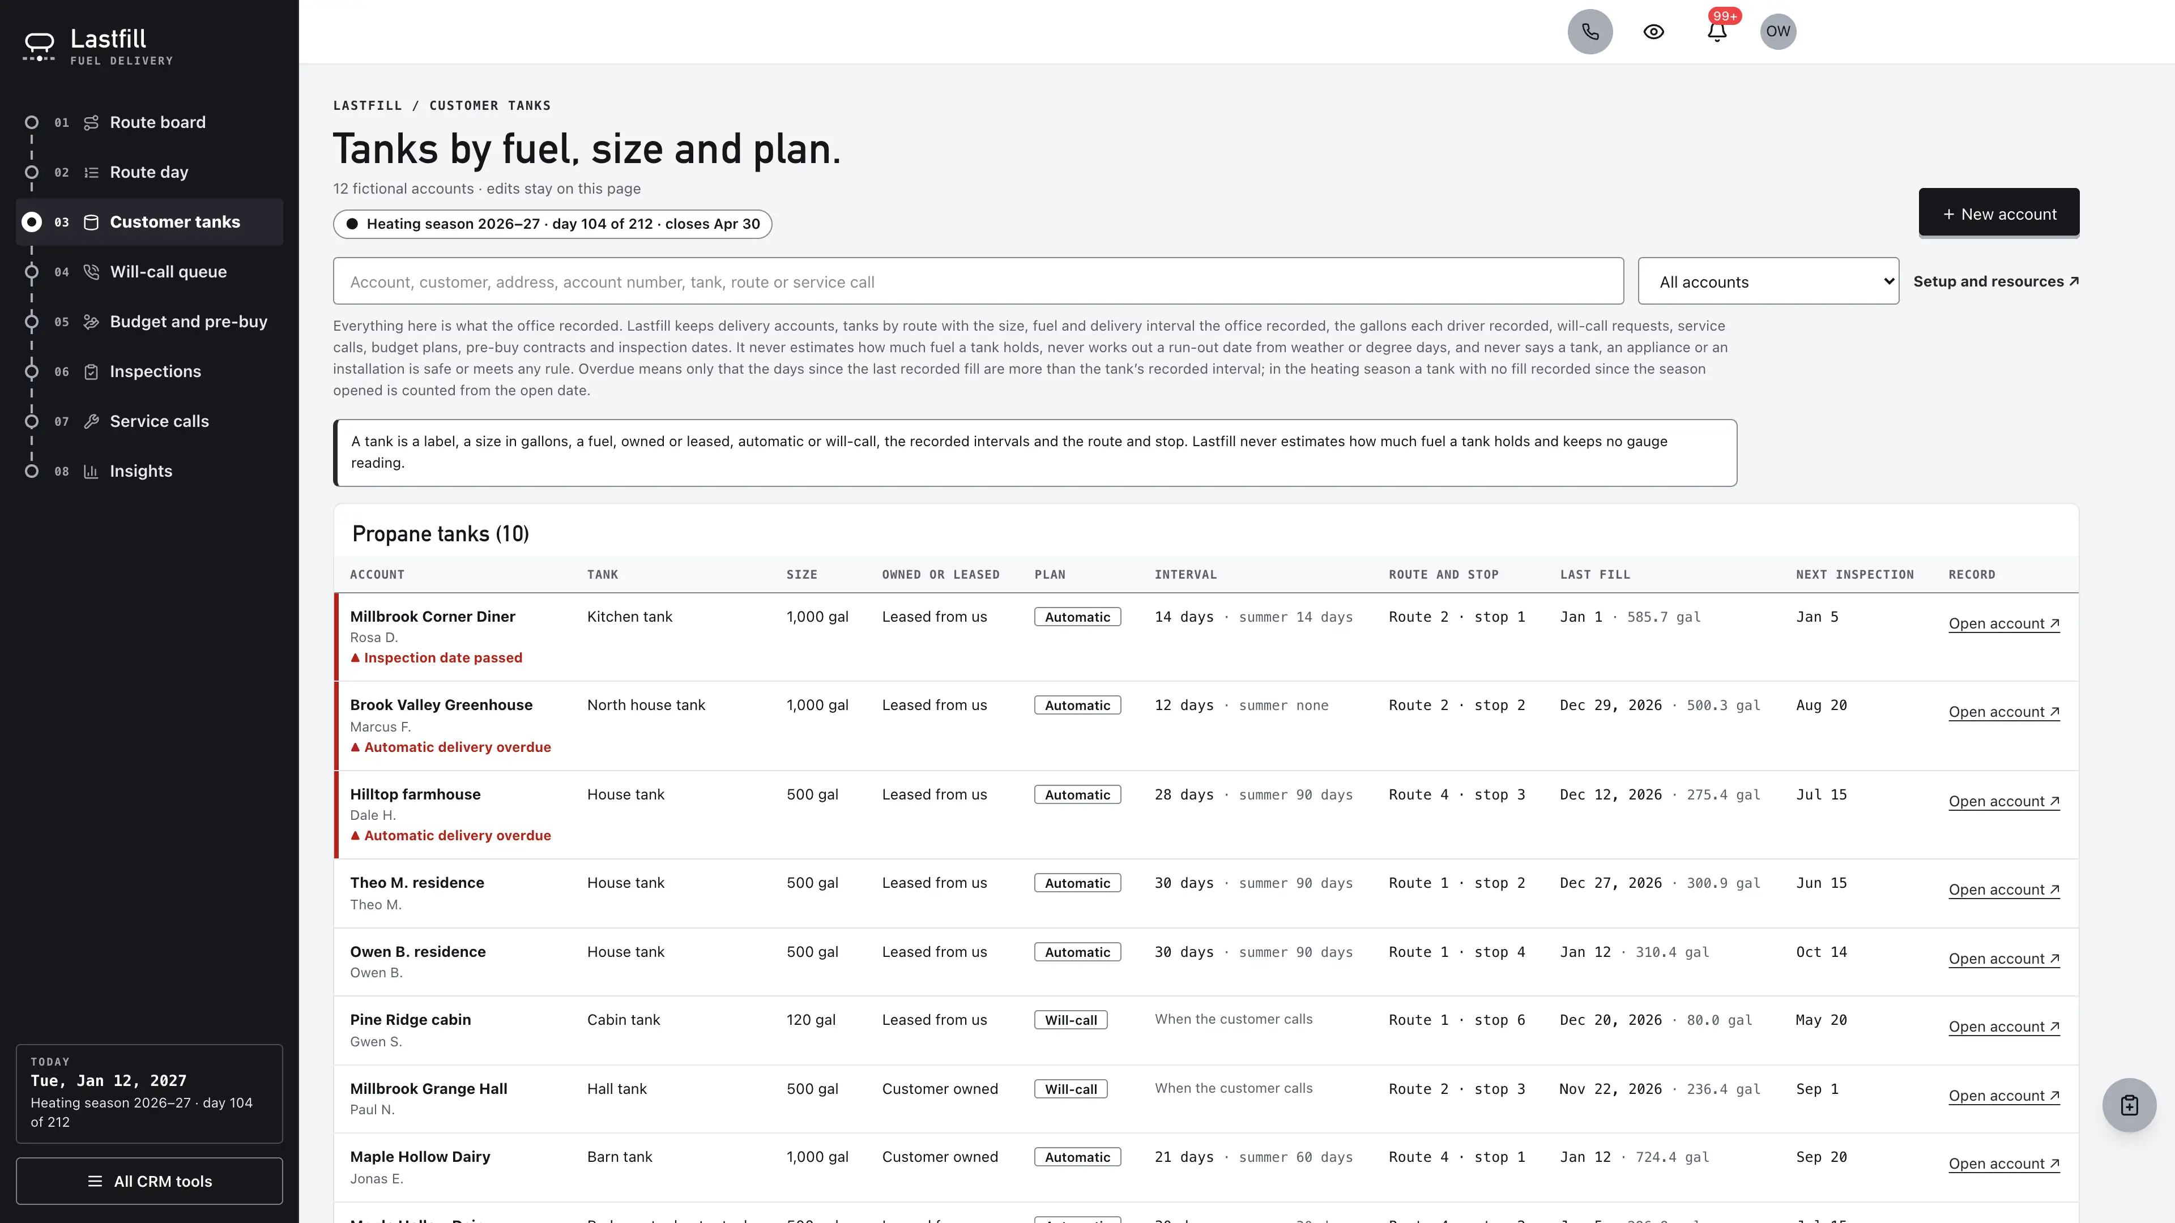Select the Insights step circle marker
2175x1223 pixels.
[31, 471]
